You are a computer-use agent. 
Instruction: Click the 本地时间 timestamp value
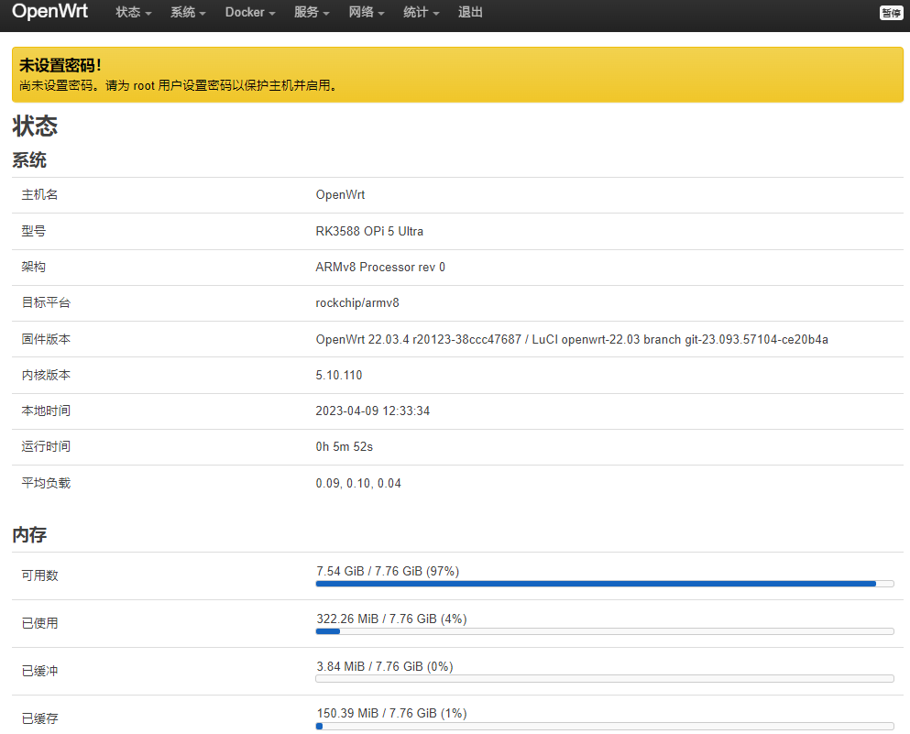pos(372,411)
